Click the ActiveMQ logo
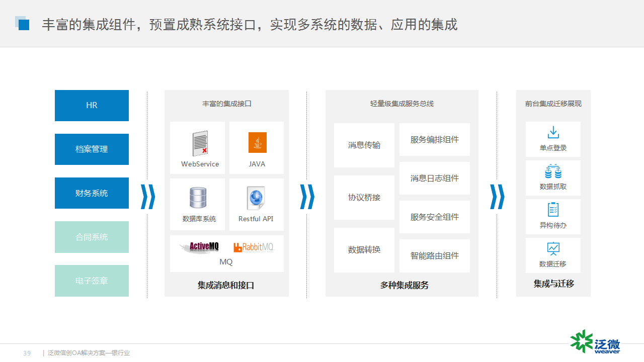The width and height of the screenshot is (644, 362). point(199,247)
